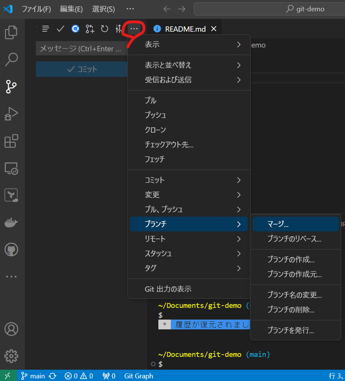Open the Terraform Cloud activity icon
This screenshot has height=381, width=345.
pos(11,195)
